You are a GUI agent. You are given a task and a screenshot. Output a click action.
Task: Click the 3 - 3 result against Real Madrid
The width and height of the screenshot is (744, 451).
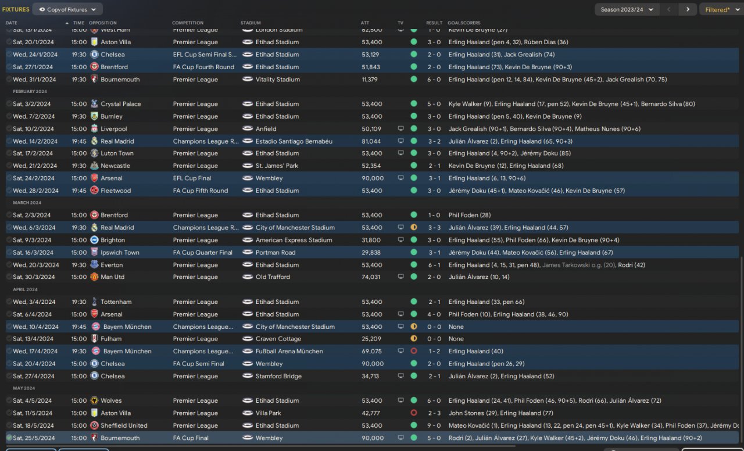(x=434, y=228)
